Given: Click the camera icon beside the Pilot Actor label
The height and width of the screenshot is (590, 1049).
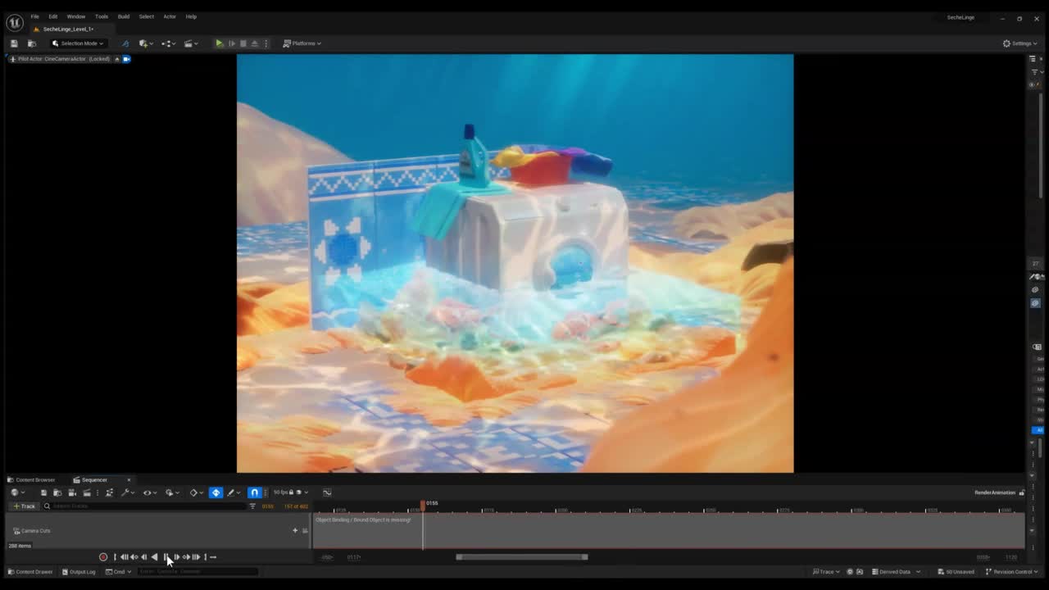Looking at the screenshot, I should pos(126,59).
